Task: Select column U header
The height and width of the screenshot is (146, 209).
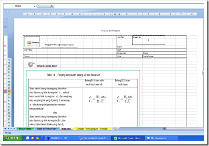Action: 192,14
